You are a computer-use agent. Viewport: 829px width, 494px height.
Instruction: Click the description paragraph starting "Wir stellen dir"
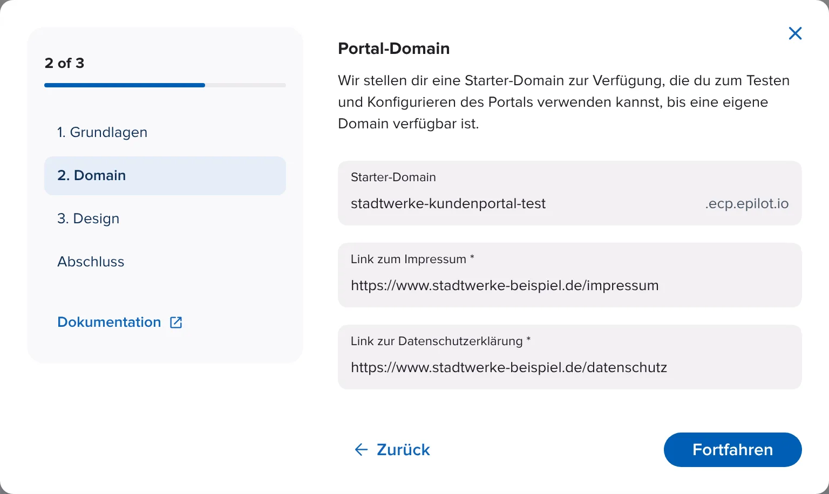tap(564, 102)
